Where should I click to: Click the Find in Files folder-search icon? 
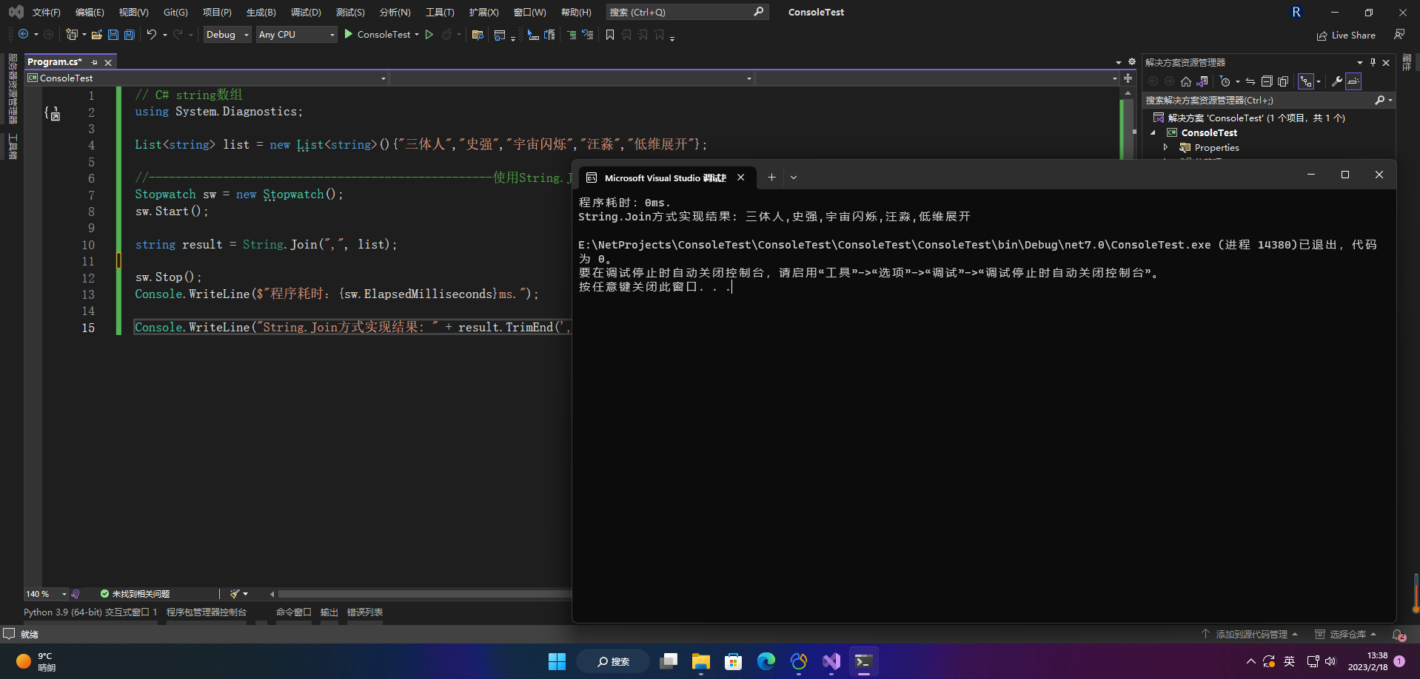coord(478,35)
